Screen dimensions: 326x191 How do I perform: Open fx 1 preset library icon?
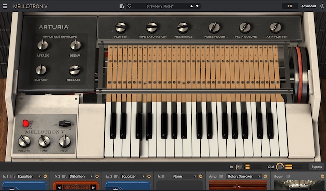click(12, 176)
